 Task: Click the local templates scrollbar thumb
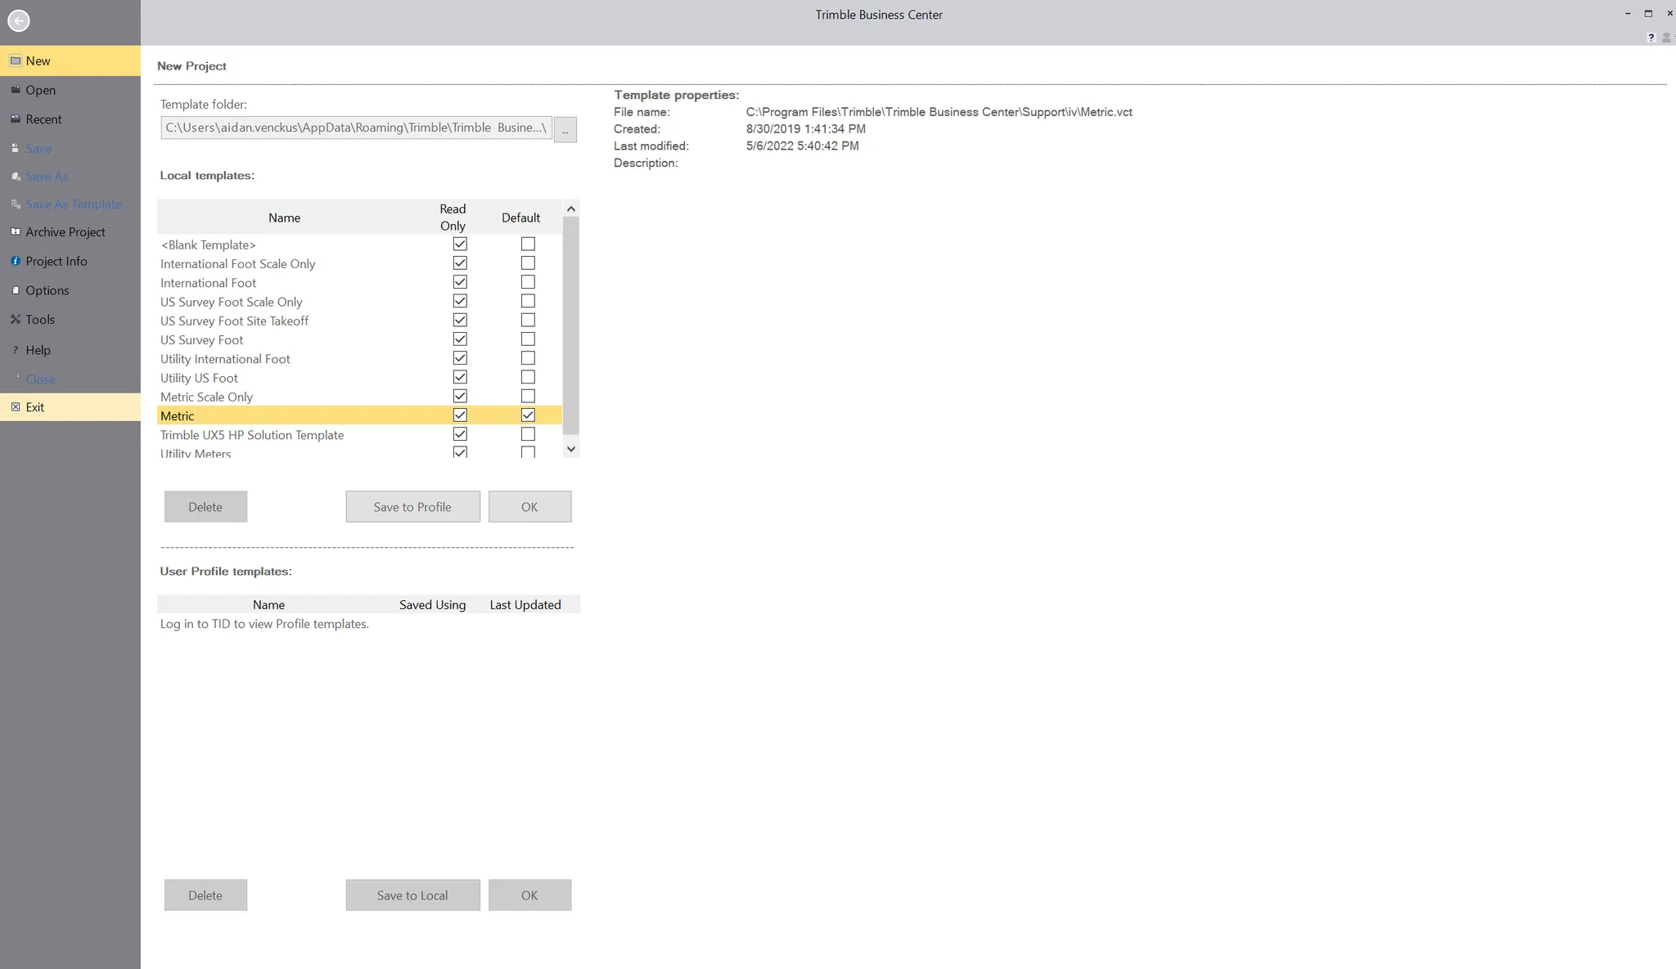[x=571, y=325]
